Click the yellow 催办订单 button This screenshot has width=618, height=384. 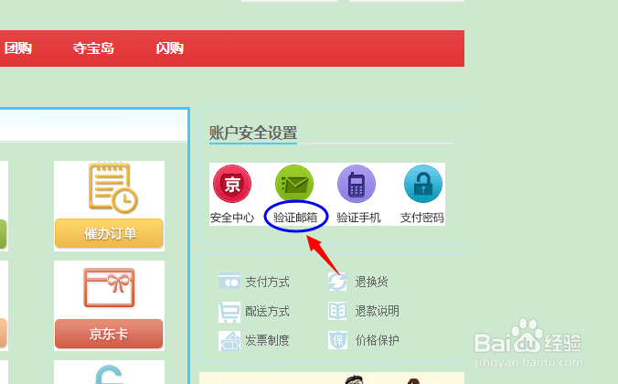pyautogui.click(x=109, y=233)
